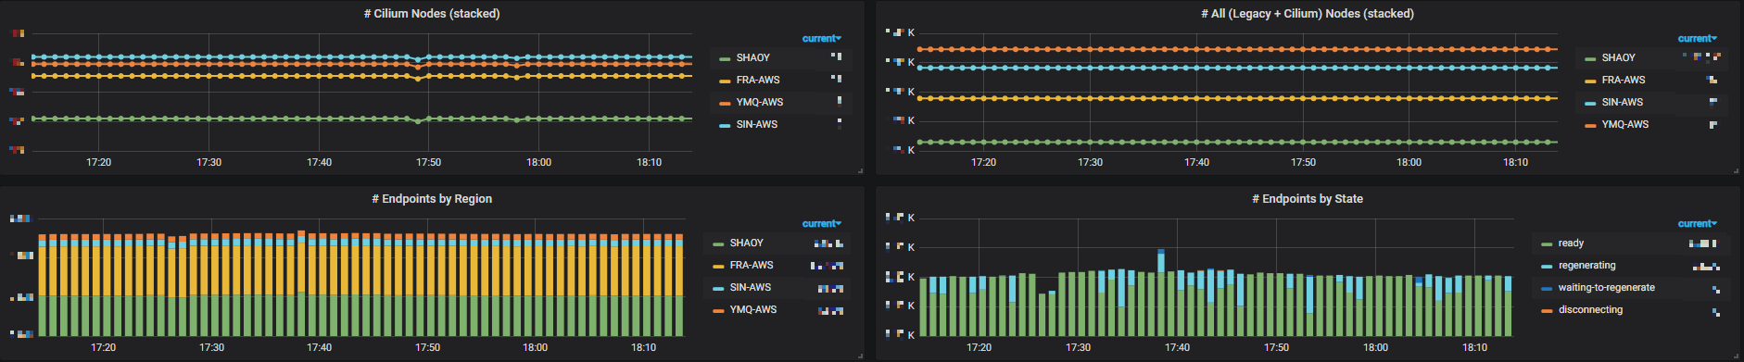
Task: Open the Endpoints by Region panel title menu
Action: pyautogui.click(x=432, y=199)
